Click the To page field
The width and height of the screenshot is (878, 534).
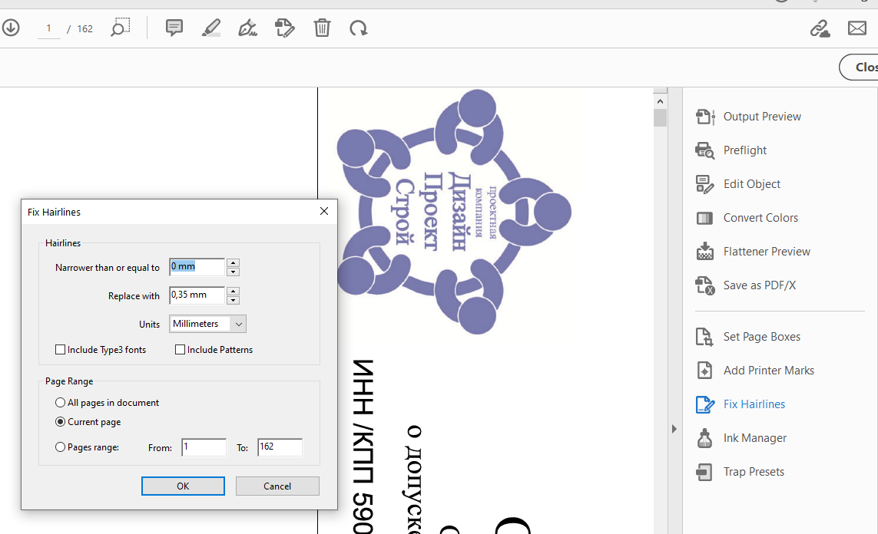pyautogui.click(x=280, y=447)
